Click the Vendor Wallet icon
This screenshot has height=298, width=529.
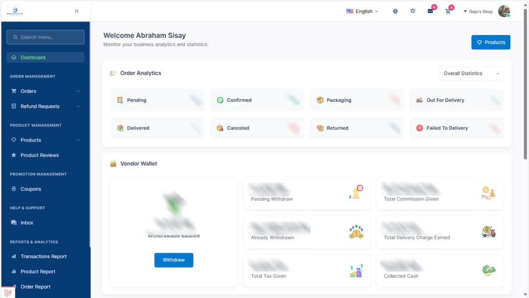tap(113, 163)
